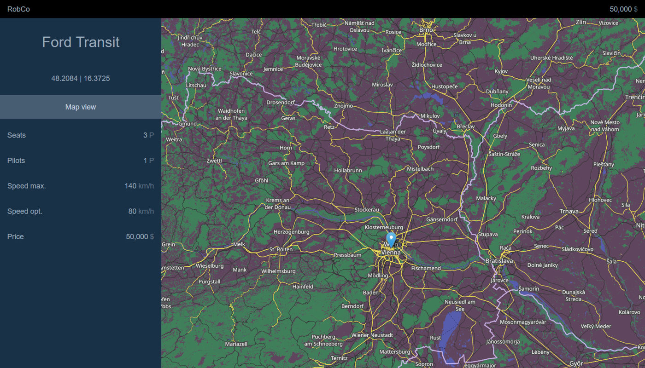Select the Ford Transit heading

click(x=81, y=42)
